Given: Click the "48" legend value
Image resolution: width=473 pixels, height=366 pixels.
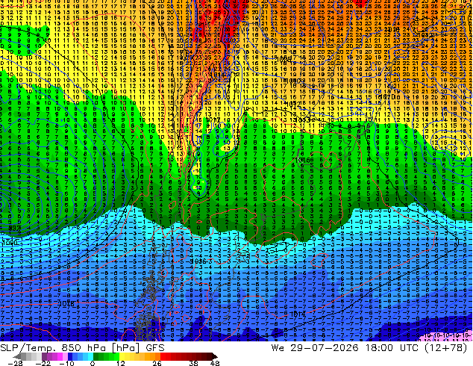Looking at the screenshot, I should point(215,363).
